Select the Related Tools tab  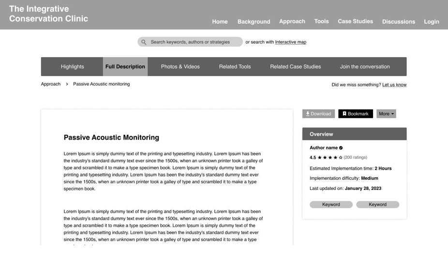point(235,66)
